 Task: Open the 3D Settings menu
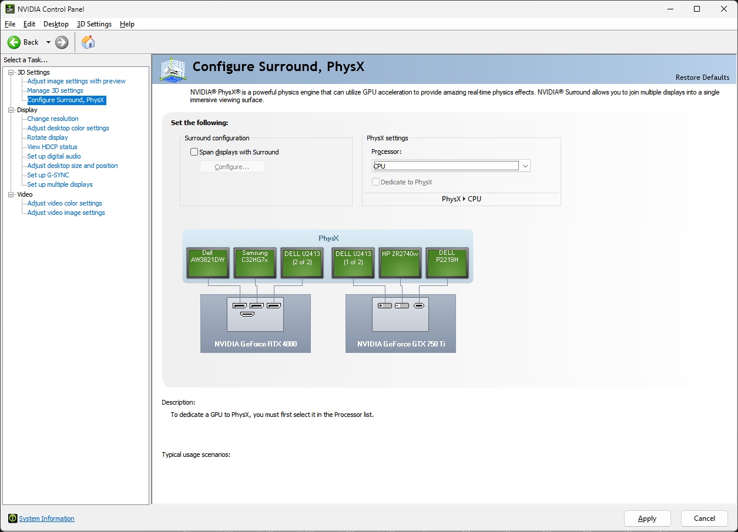coord(94,24)
